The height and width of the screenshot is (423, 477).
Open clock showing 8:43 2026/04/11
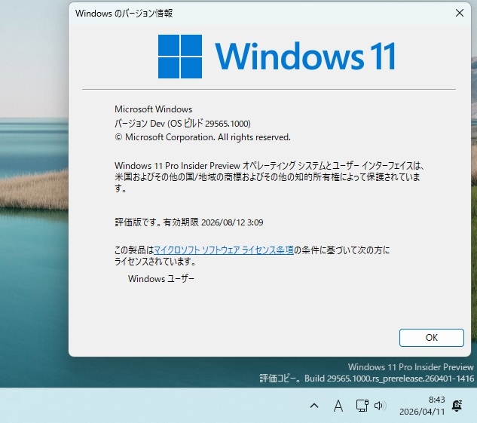422,406
